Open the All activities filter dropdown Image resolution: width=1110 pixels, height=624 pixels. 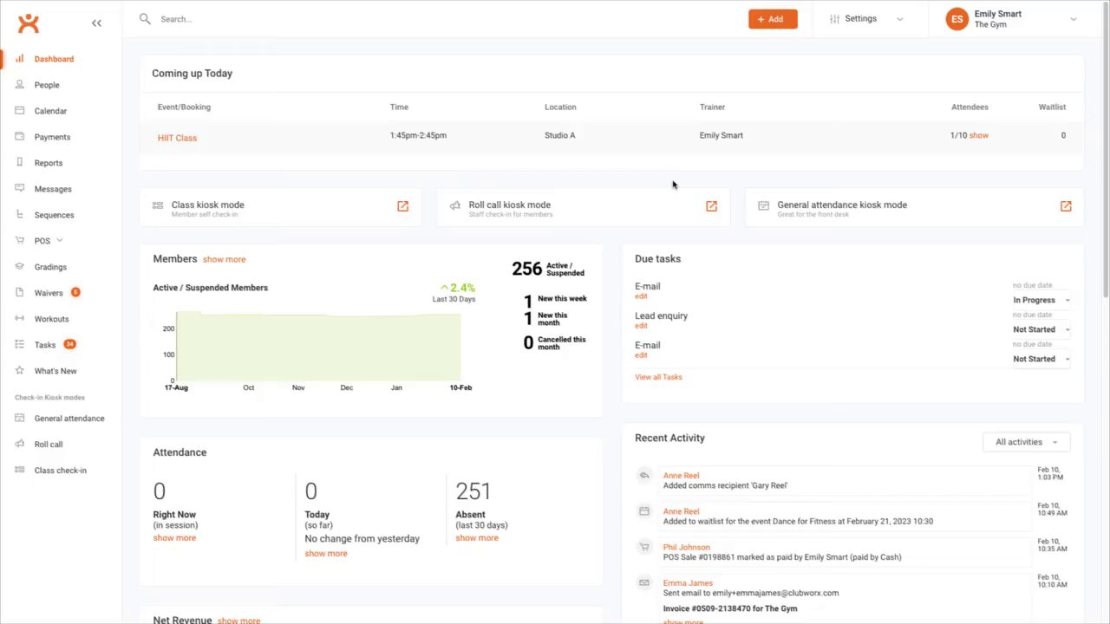click(x=1027, y=442)
